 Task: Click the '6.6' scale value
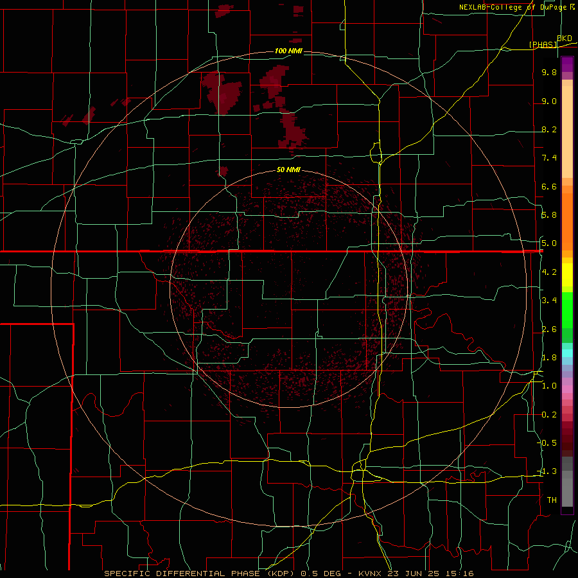[x=549, y=186]
